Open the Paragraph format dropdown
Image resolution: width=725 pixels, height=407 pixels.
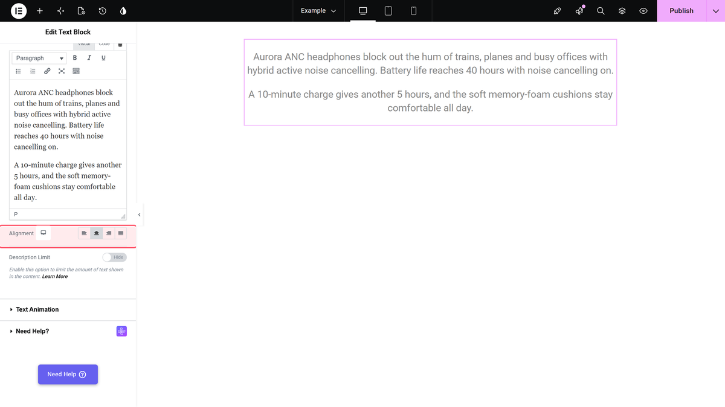[x=39, y=58]
